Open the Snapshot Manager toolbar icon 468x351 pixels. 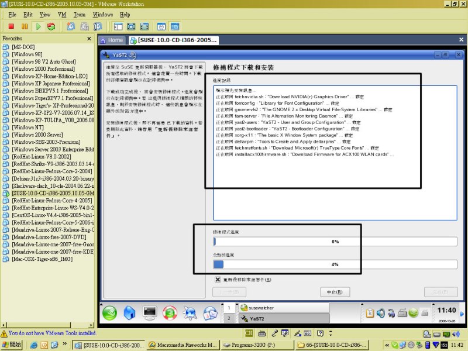pyautogui.click(x=98, y=26)
